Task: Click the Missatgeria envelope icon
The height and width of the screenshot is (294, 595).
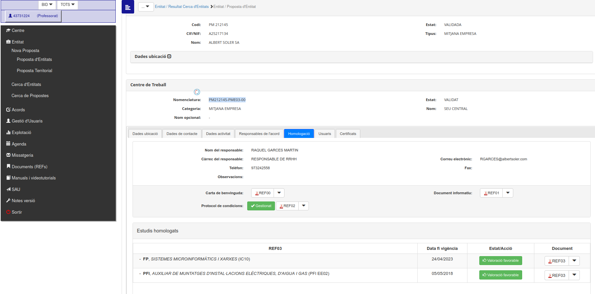Action: 8,155
